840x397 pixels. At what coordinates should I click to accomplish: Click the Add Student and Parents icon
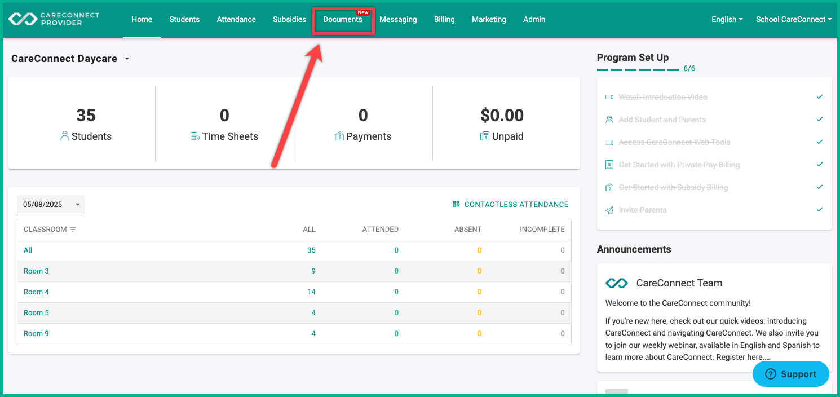click(609, 120)
